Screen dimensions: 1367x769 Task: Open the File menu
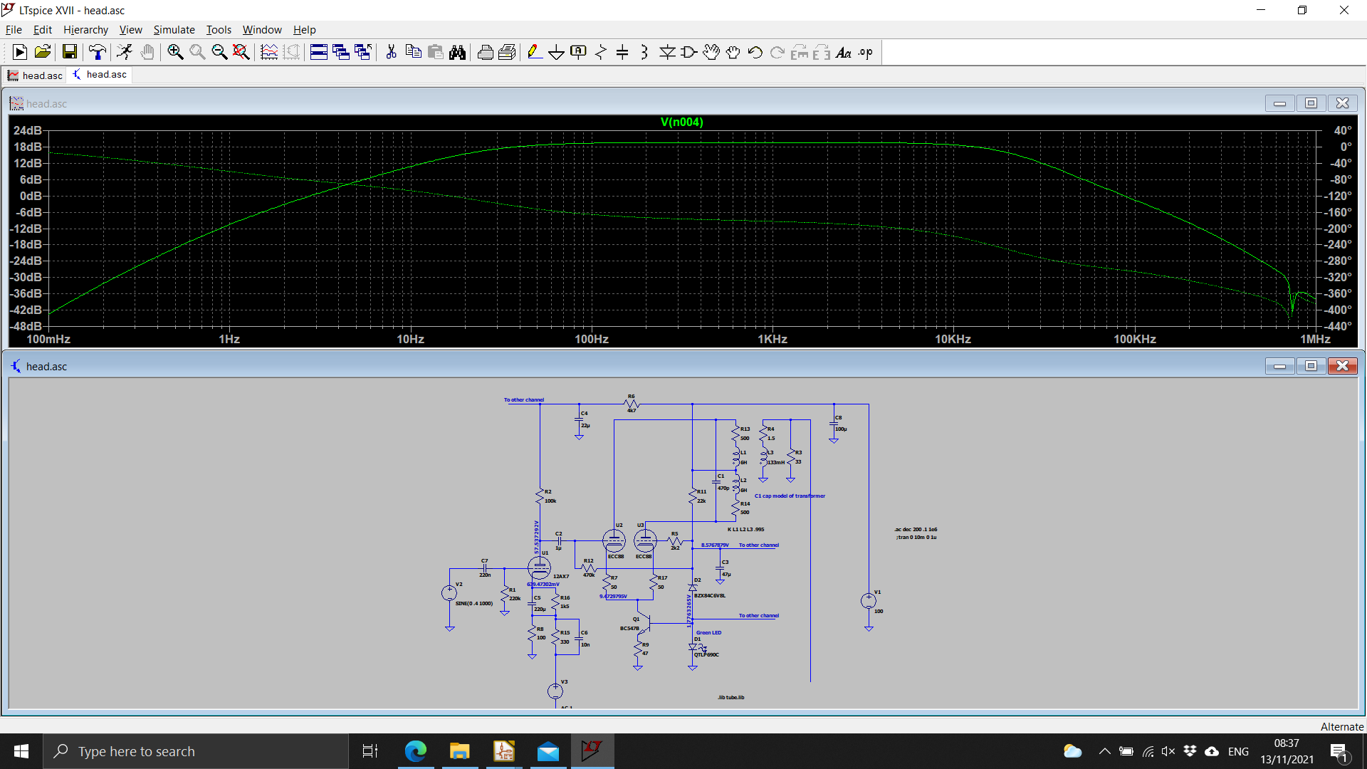[x=14, y=29]
